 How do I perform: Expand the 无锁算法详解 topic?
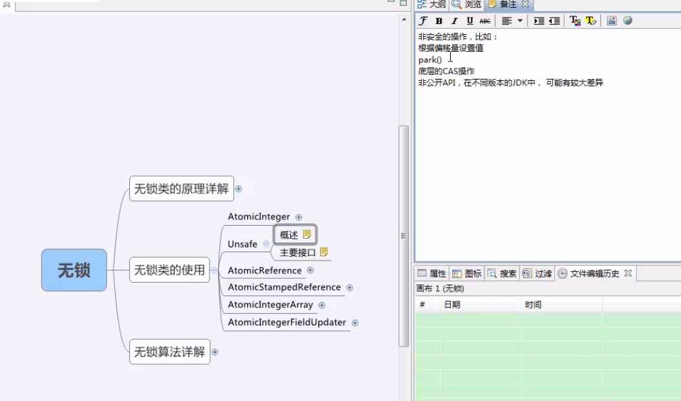point(215,352)
